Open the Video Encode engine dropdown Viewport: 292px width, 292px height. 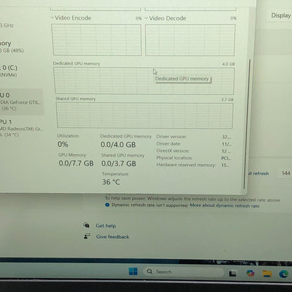click(x=53, y=18)
